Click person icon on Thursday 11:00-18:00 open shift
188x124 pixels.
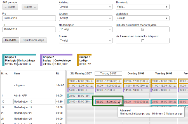click(x=175, y=86)
